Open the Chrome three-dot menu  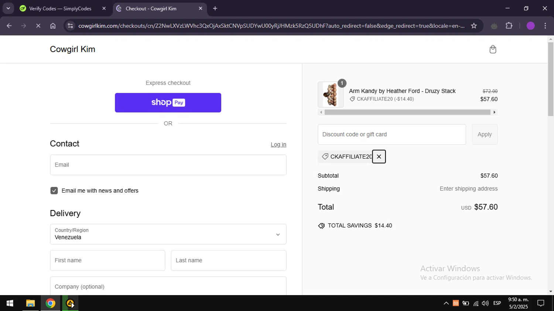click(545, 26)
